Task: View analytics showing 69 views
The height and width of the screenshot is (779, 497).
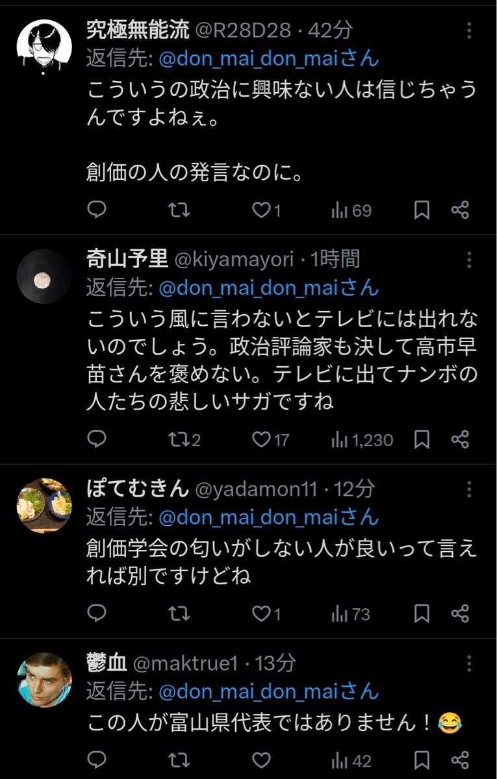Action: [x=352, y=210]
